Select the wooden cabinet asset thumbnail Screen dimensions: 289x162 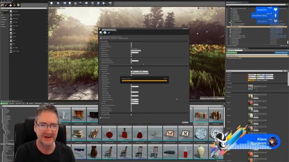pyautogui.click(x=79, y=115)
